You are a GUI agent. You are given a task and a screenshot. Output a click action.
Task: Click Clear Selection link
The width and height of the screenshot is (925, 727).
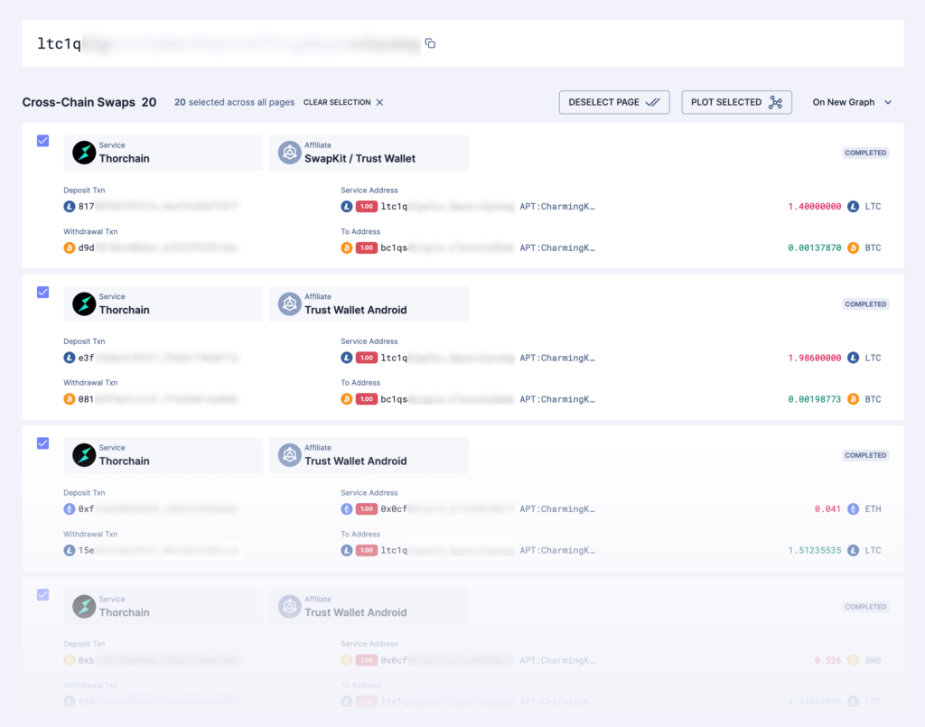(x=337, y=103)
